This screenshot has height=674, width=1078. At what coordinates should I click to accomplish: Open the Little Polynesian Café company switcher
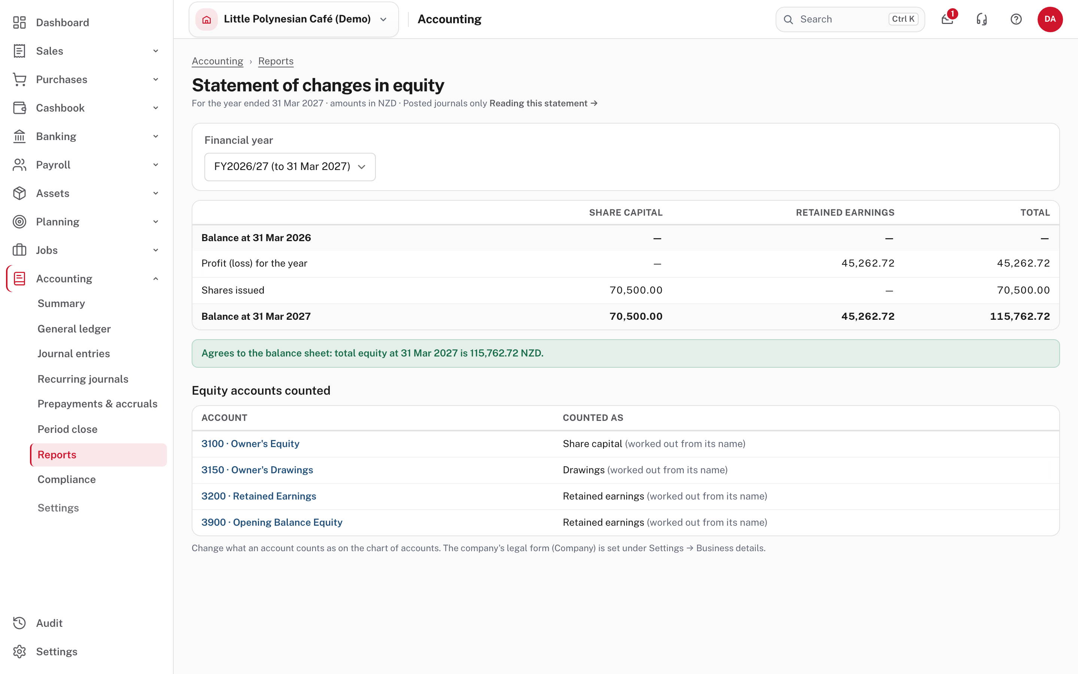pyautogui.click(x=293, y=19)
